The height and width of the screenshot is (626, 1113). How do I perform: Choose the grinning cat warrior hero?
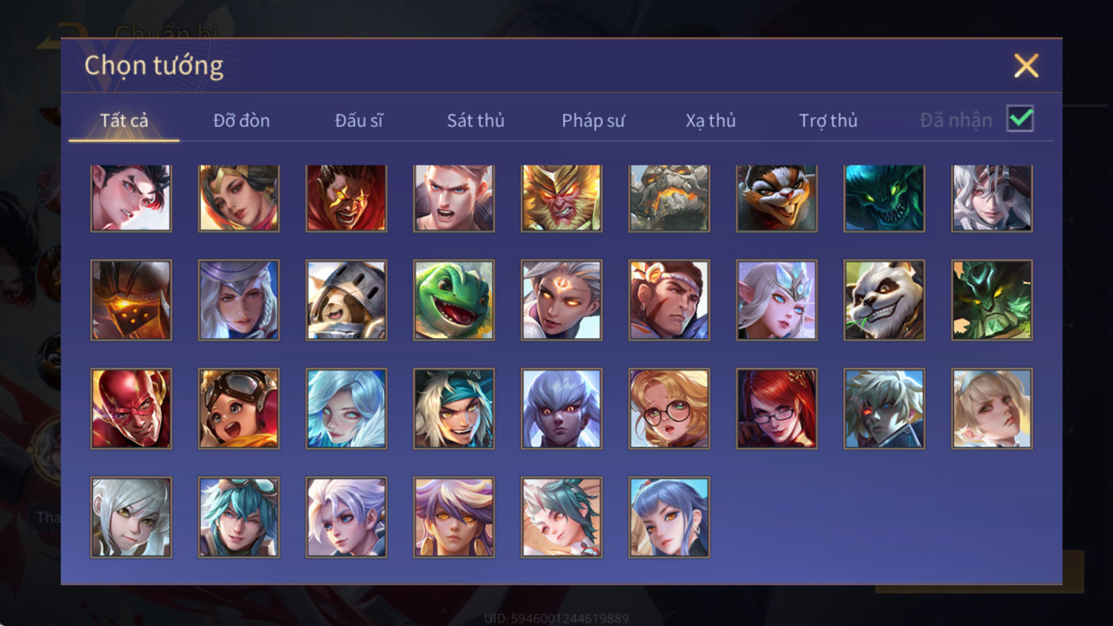coord(776,198)
